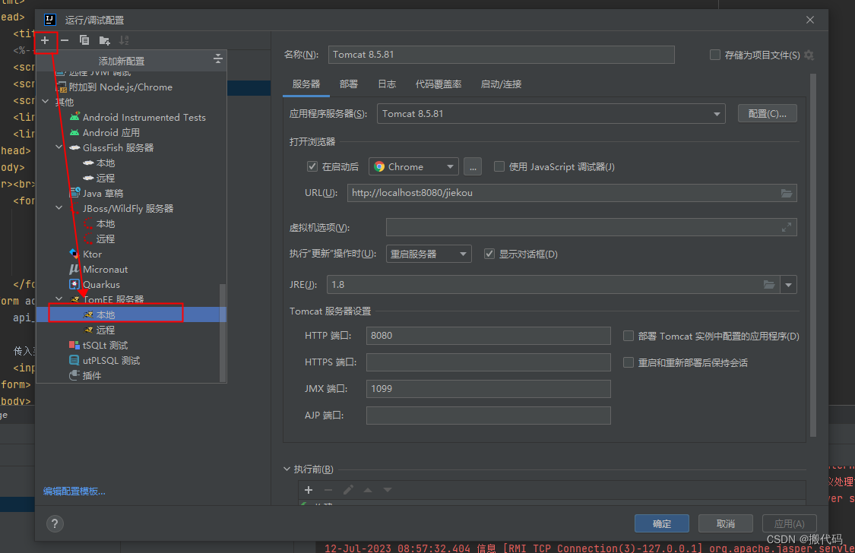Click the browser ellipsis button
This screenshot has width=855, height=553.
click(473, 166)
